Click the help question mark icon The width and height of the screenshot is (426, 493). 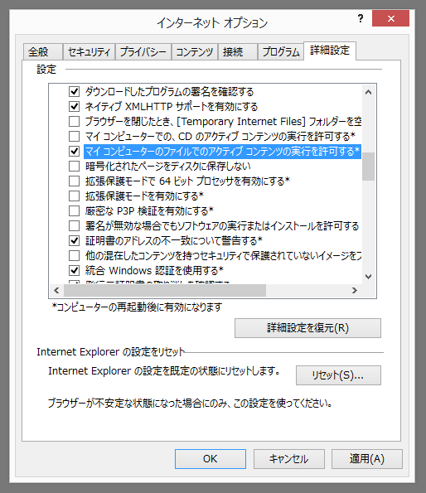pyautogui.click(x=361, y=18)
